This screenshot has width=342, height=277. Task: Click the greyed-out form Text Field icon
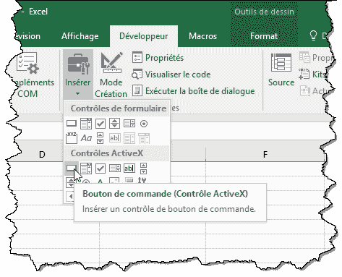pos(114,138)
